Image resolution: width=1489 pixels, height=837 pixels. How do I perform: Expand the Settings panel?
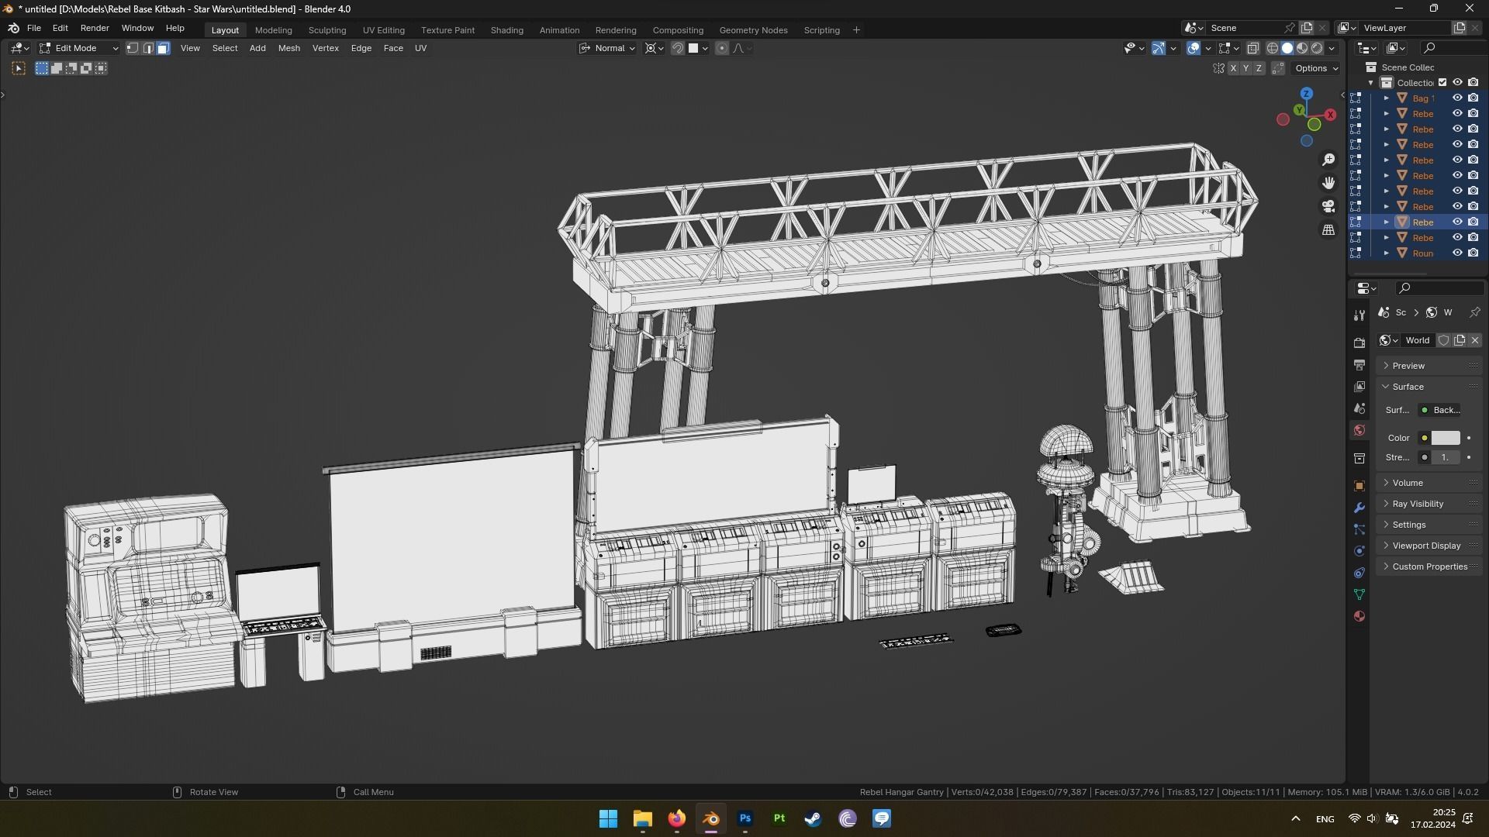click(x=1429, y=525)
